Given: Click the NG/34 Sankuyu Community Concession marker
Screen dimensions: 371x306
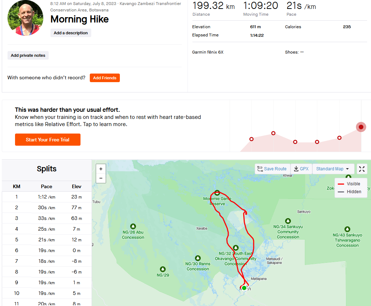Looking at the screenshot, I should pyautogui.click(x=288, y=221).
